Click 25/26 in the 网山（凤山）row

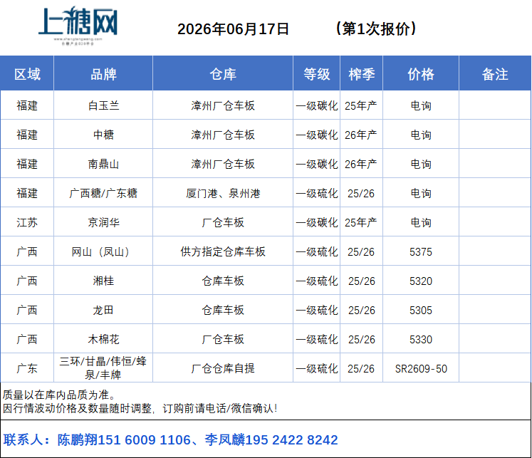tap(361, 251)
